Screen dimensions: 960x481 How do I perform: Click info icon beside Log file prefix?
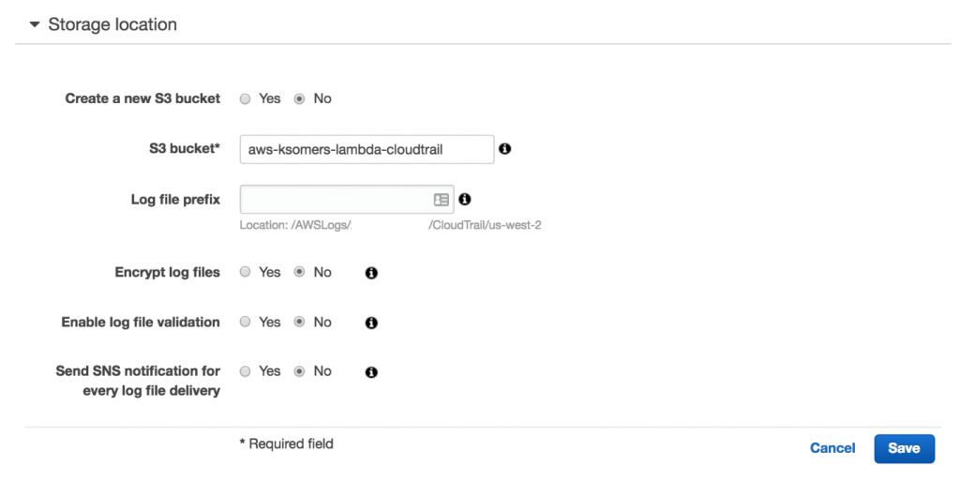465,199
